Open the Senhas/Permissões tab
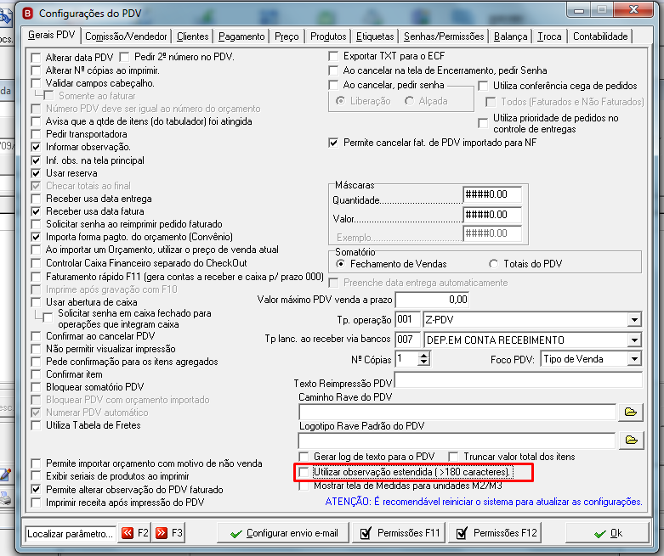Screen dimensions: 664x556 pos(444,37)
